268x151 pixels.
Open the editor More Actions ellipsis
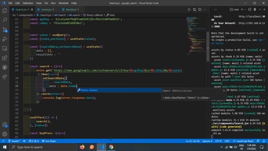pos(205,10)
